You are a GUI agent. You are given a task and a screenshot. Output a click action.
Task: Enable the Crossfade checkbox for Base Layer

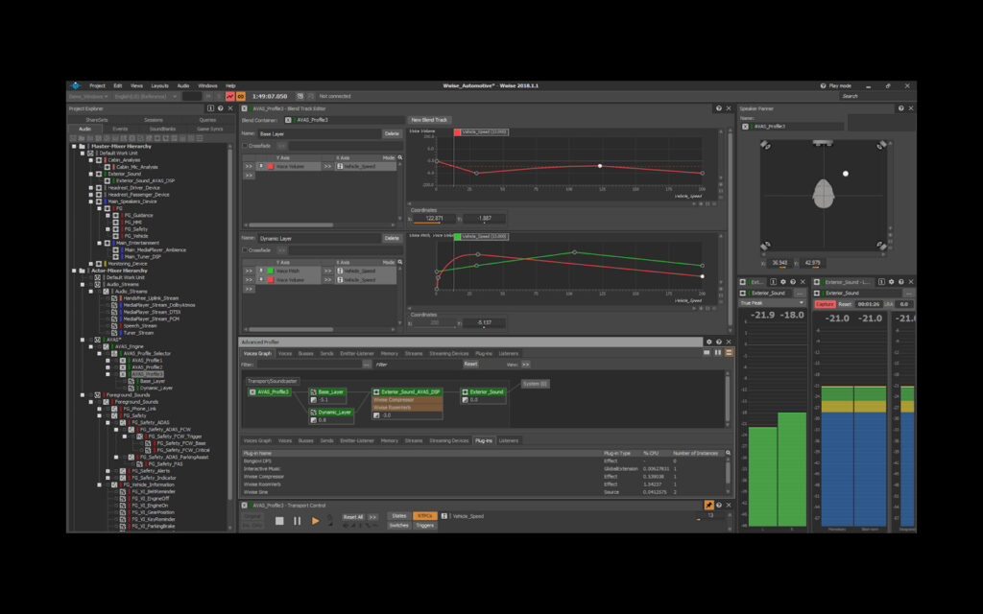click(245, 145)
